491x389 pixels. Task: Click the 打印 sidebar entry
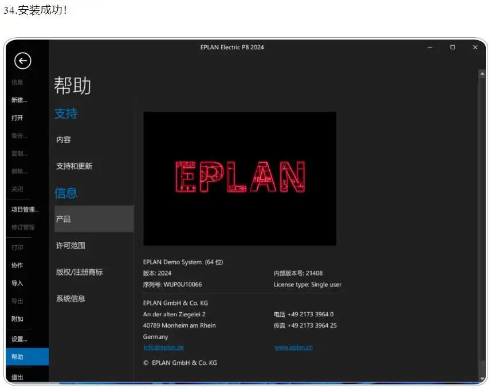click(17, 247)
